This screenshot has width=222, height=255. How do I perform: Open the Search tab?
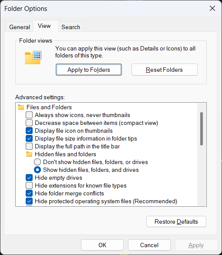coord(71,27)
